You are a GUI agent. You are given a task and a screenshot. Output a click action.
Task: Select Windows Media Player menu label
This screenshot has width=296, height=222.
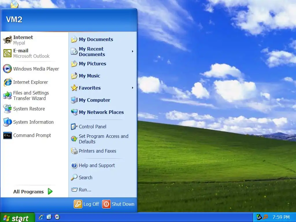(36, 69)
